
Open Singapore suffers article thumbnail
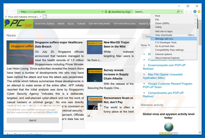(20, 52)
